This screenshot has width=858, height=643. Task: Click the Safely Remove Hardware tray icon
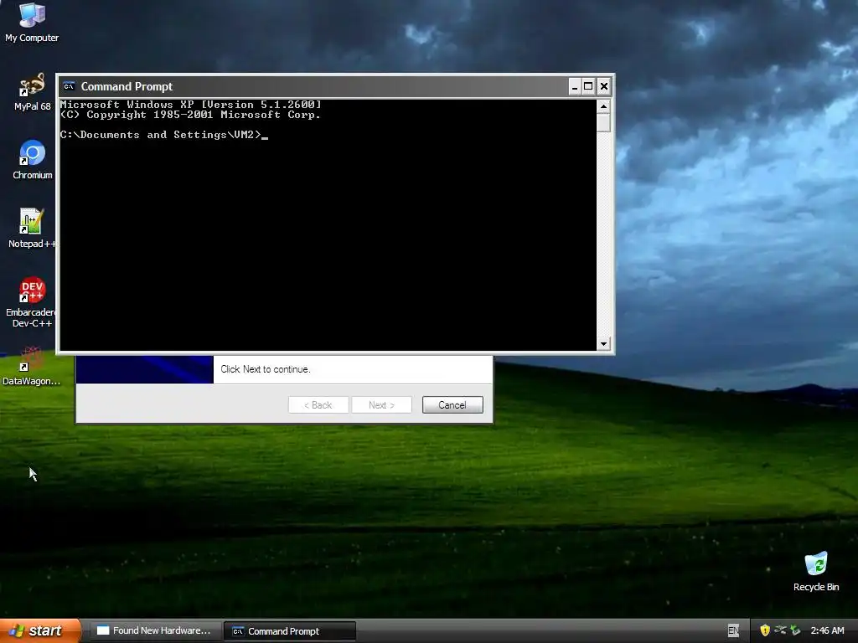pos(795,631)
